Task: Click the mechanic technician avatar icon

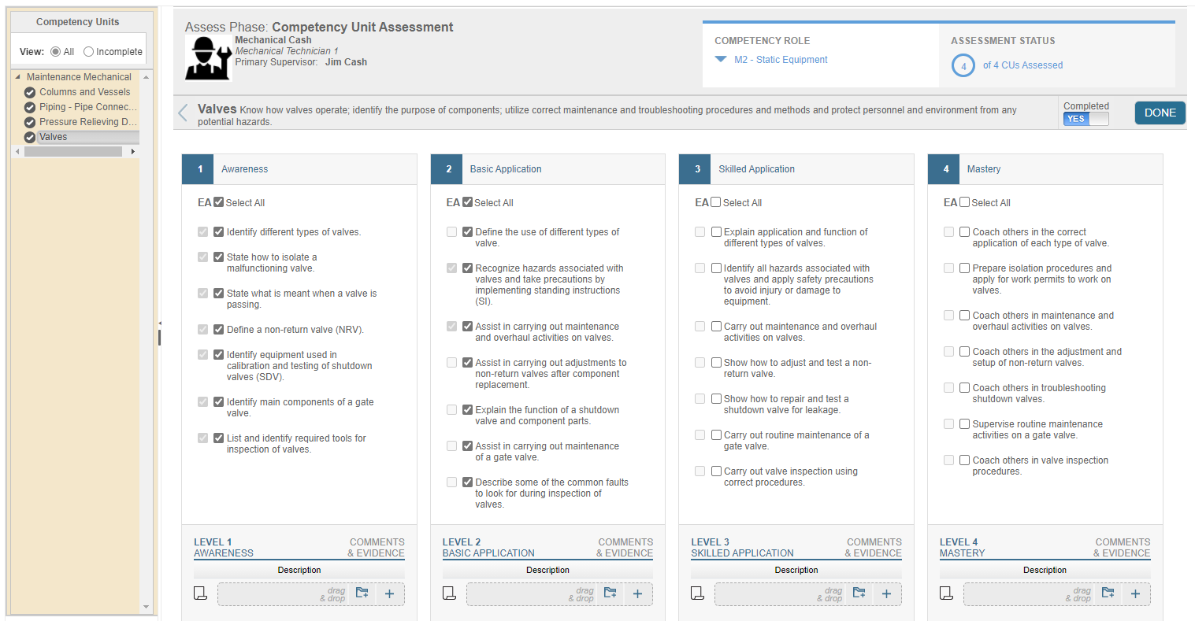Action: 208,57
